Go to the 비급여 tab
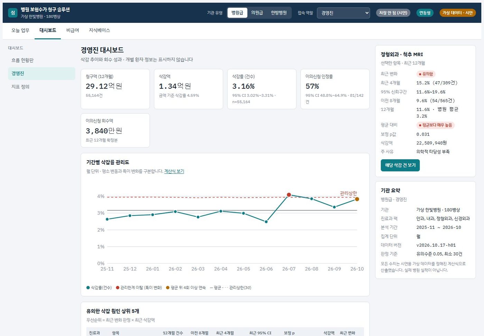The image size is (484, 336). 73,30
